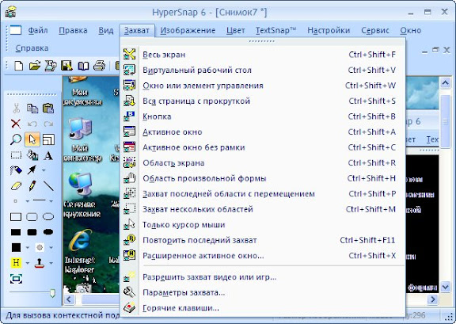
Task: Click the slider handle under the tools
Action: pyautogui.click(x=52, y=293)
